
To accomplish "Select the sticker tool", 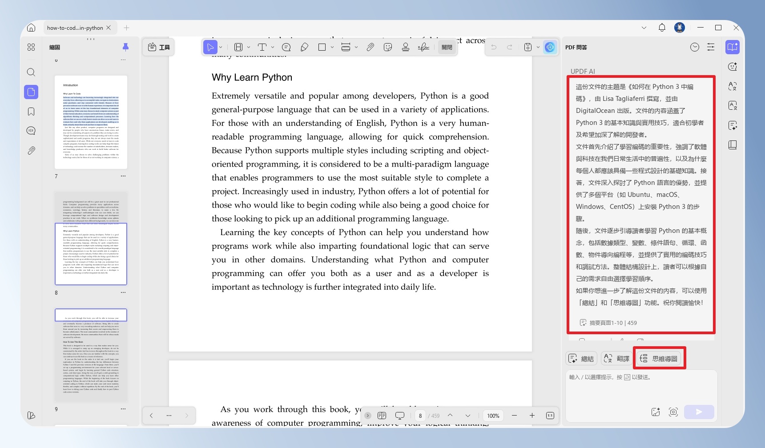I will pyautogui.click(x=388, y=47).
